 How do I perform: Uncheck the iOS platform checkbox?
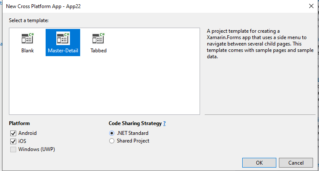(13, 141)
